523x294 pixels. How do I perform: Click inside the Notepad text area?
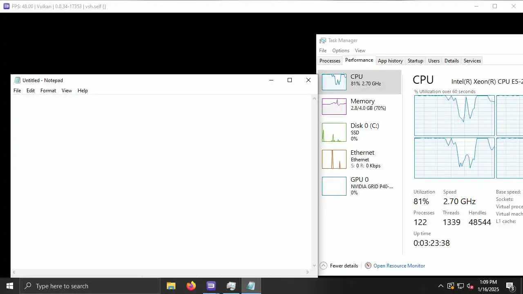click(161, 182)
